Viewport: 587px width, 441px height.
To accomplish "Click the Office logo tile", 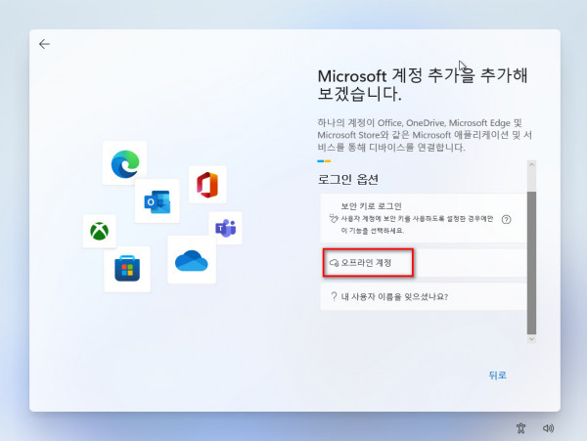I will coord(207,185).
